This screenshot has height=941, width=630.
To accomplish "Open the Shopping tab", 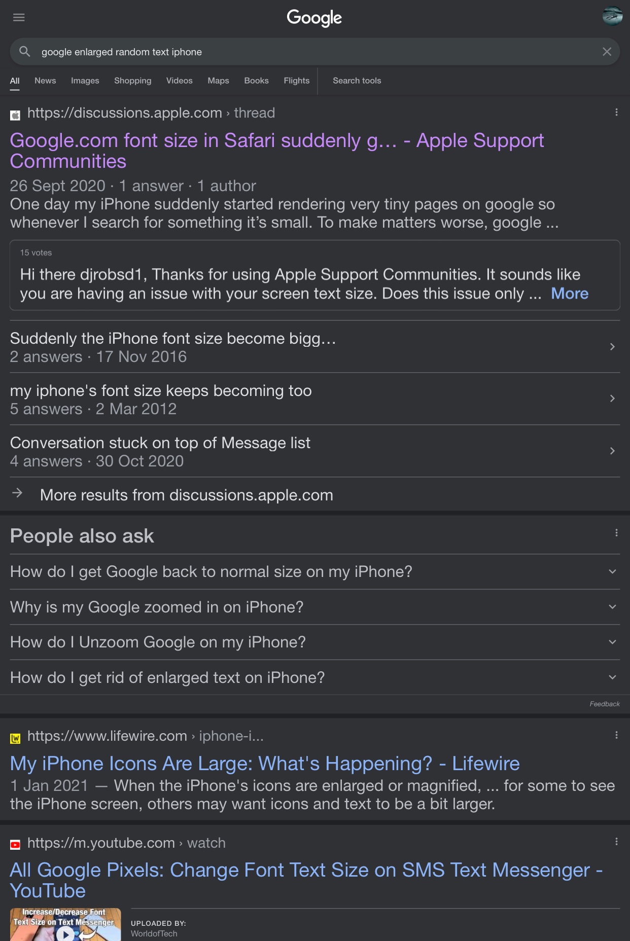I will click(x=133, y=81).
